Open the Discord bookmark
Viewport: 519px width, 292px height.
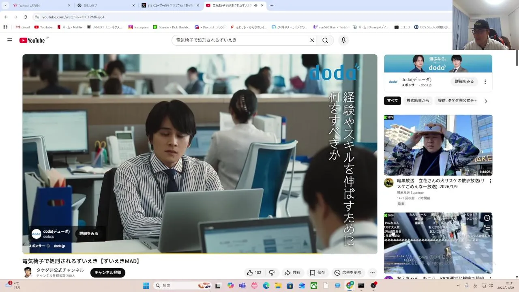[210, 27]
